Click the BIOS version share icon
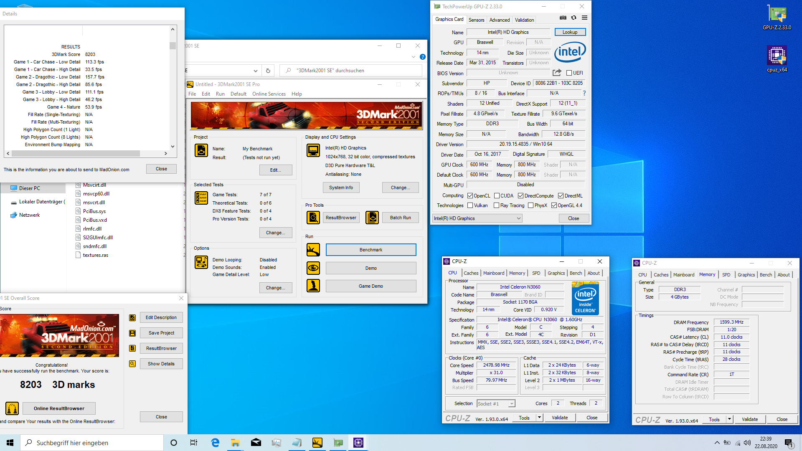802x451 pixels. [x=557, y=73]
